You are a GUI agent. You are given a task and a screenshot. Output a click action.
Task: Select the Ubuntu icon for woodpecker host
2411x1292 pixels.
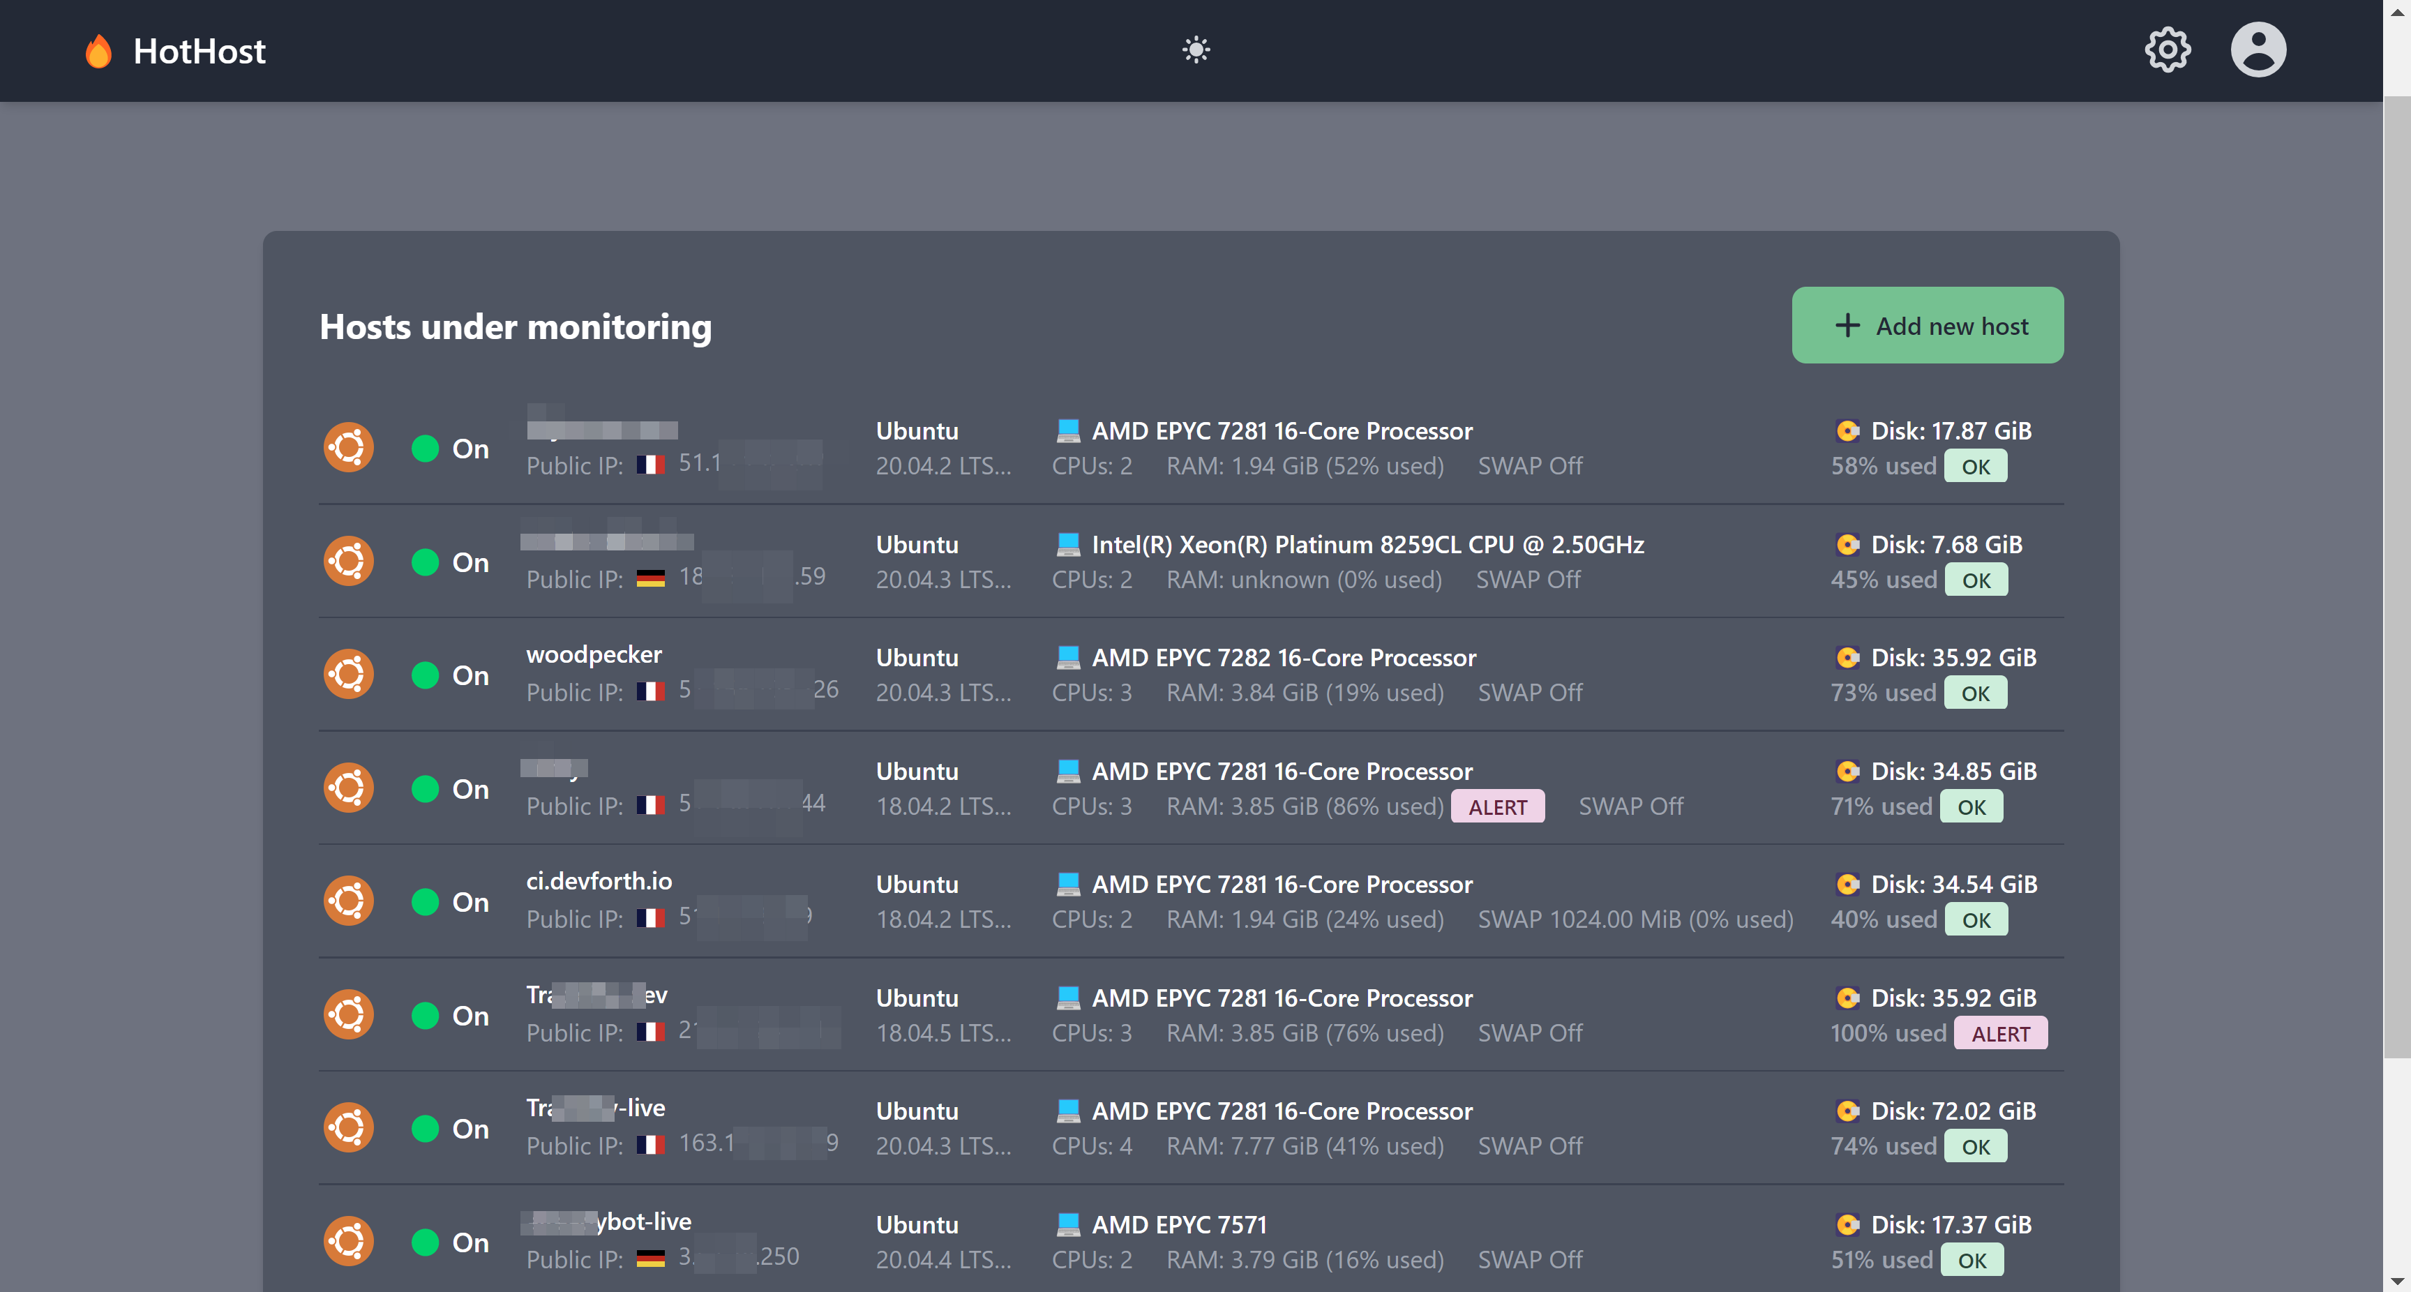348,673
